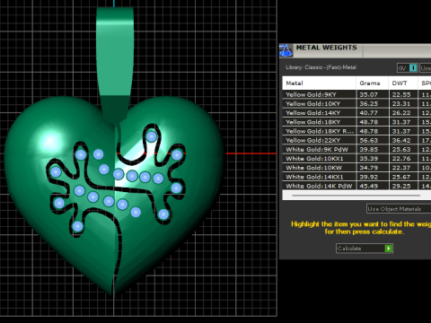Click the 39.85 grams value
Viewport: 431px width, 323px height.
[x=368, y=150]
